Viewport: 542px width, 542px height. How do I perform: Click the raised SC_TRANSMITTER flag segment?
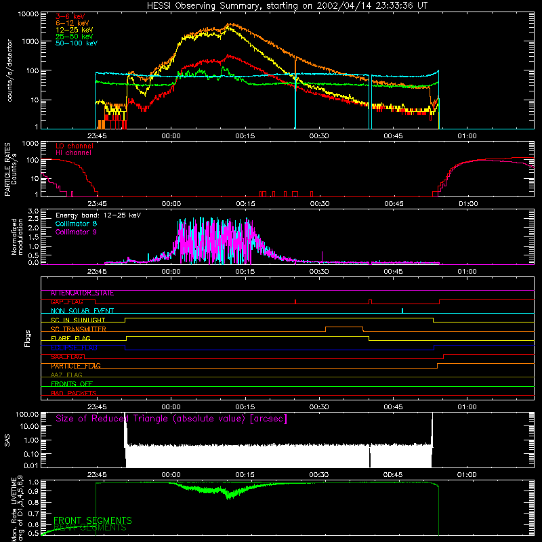[344, 327]
